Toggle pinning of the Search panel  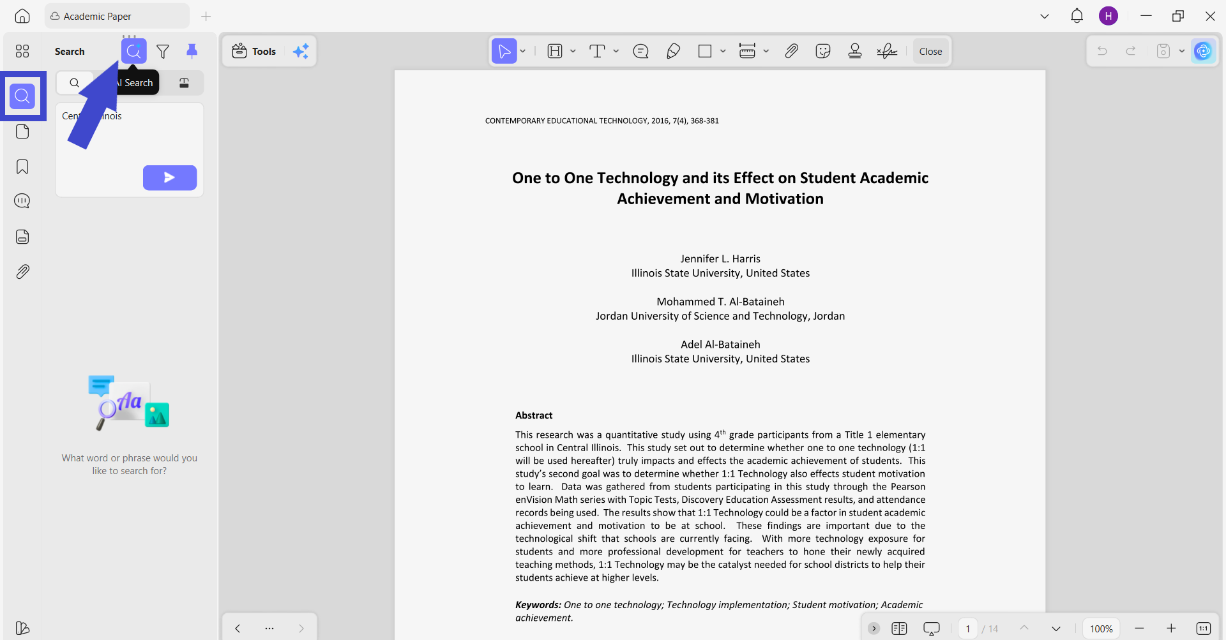[x=192, y=51]
